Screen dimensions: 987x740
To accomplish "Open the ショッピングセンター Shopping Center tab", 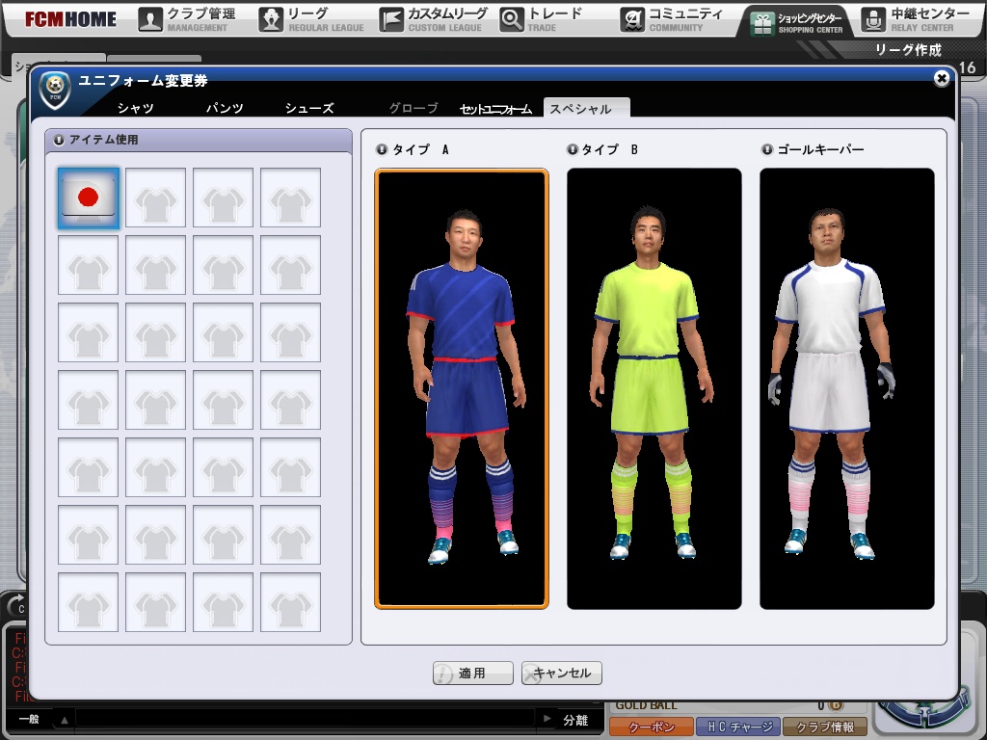I will point(796,22).
